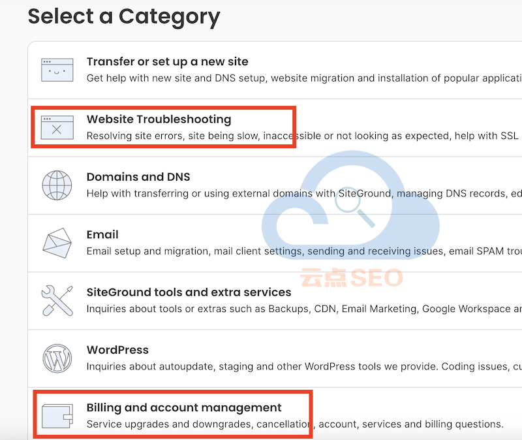522x440 pixels.
Task: Click the browser window smiley icon
Action: pyautogui.click(x=57, y=70)
